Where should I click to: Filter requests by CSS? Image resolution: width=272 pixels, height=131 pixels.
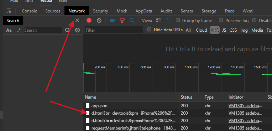coord(233,30)
